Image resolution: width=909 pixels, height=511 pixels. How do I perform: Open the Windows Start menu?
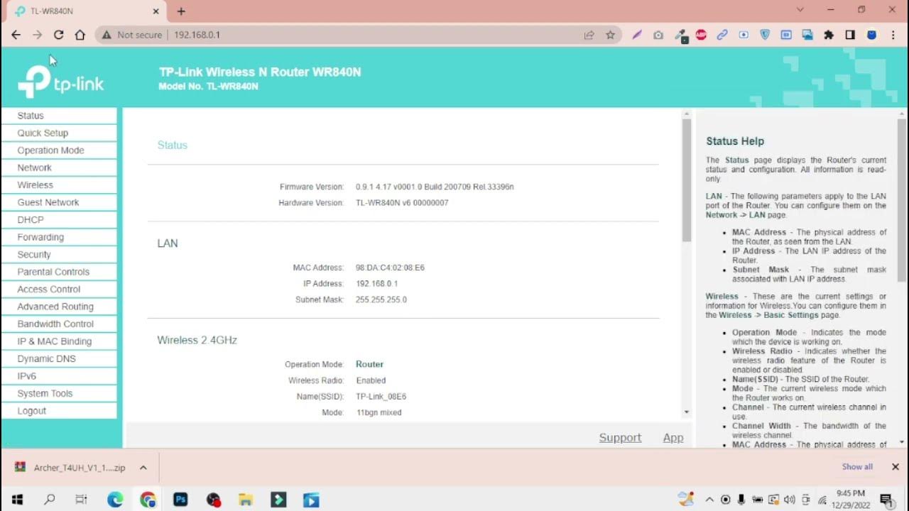[x=17, y=500]
